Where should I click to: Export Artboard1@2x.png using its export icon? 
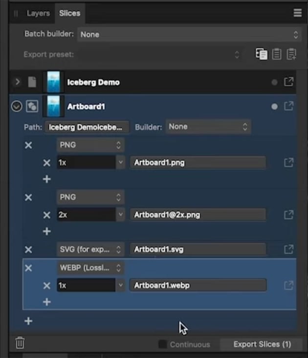(x=288, y=215)
